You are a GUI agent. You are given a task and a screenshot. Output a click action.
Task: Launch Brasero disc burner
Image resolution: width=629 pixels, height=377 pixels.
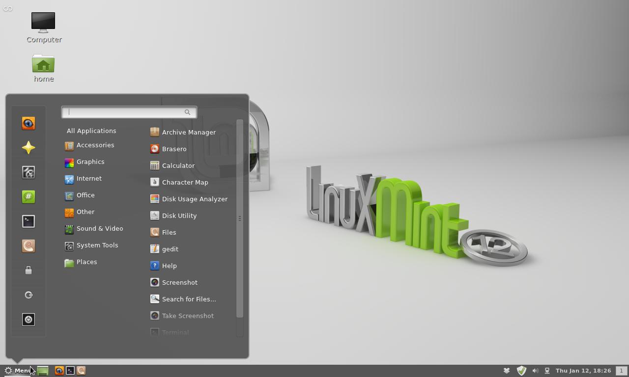[169, 149]
